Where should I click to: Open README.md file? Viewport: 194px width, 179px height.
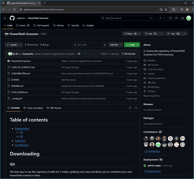coord(17,86)
